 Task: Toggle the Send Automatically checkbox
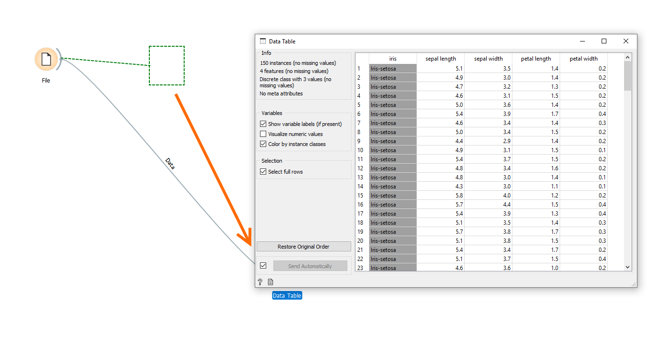263,265
